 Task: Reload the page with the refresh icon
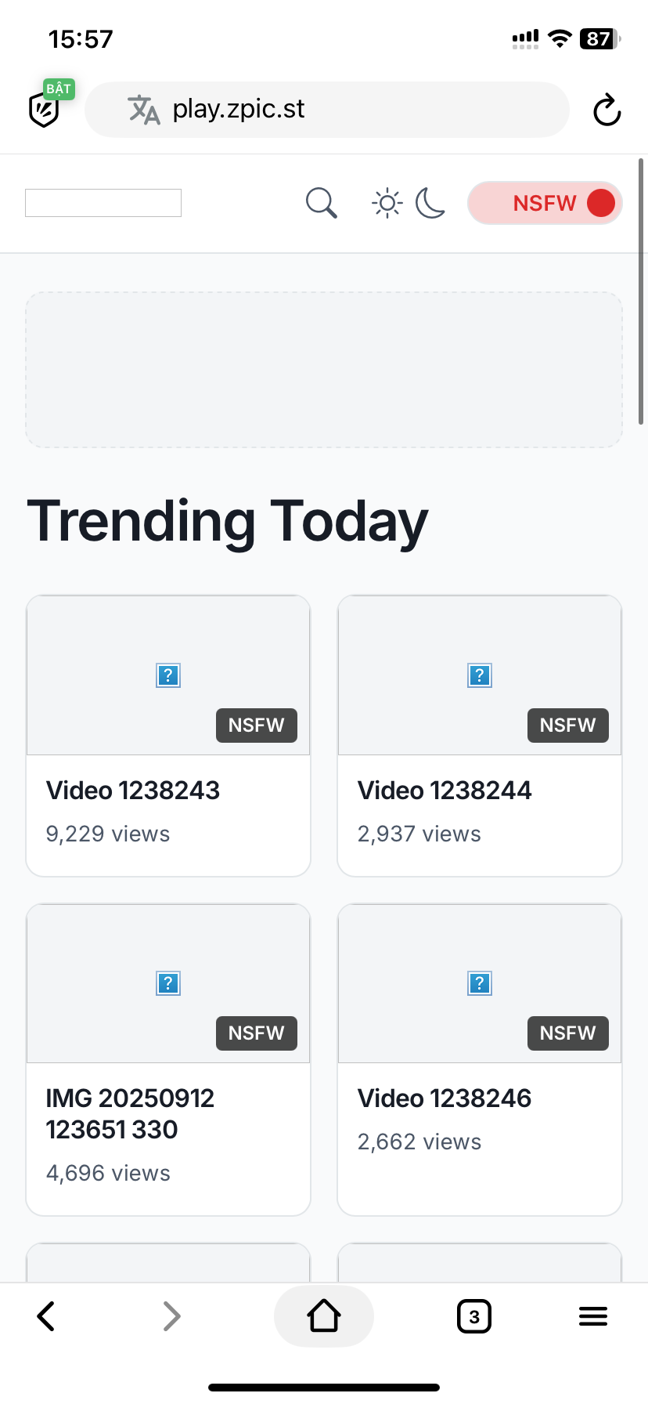pyautogui.click(x=607, y=110)
